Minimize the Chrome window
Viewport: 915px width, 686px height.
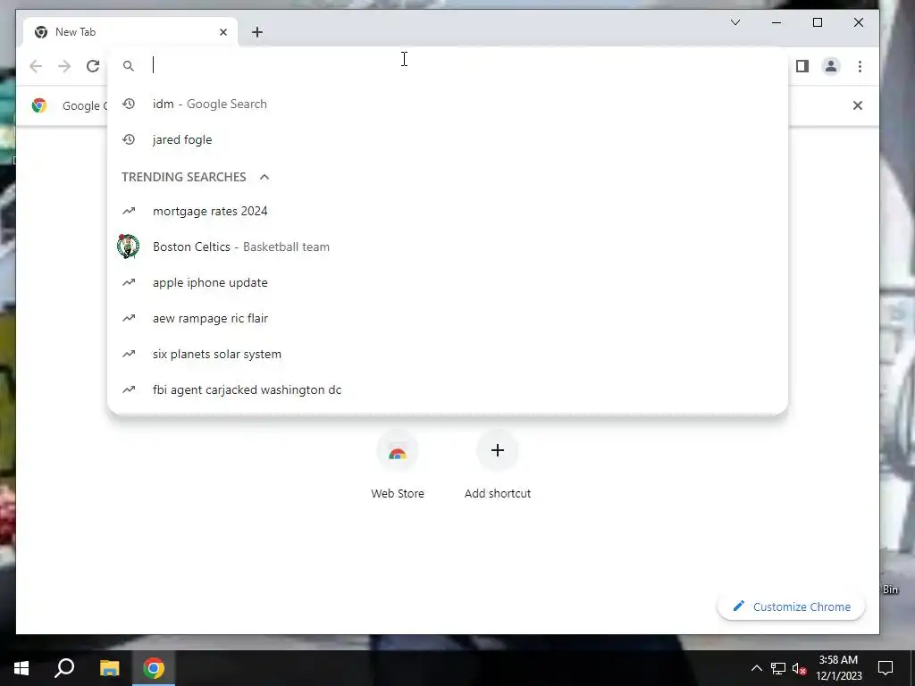[776, 22]
